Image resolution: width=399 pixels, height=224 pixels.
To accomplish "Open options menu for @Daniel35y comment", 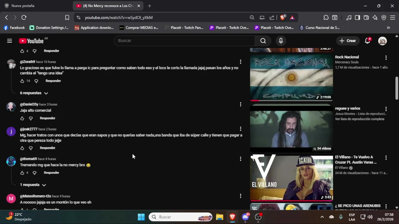I will (x=240, y=105).
